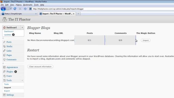Open Comments section
The height and width of the screenshot is (98, 174).
tap(11, 60)
